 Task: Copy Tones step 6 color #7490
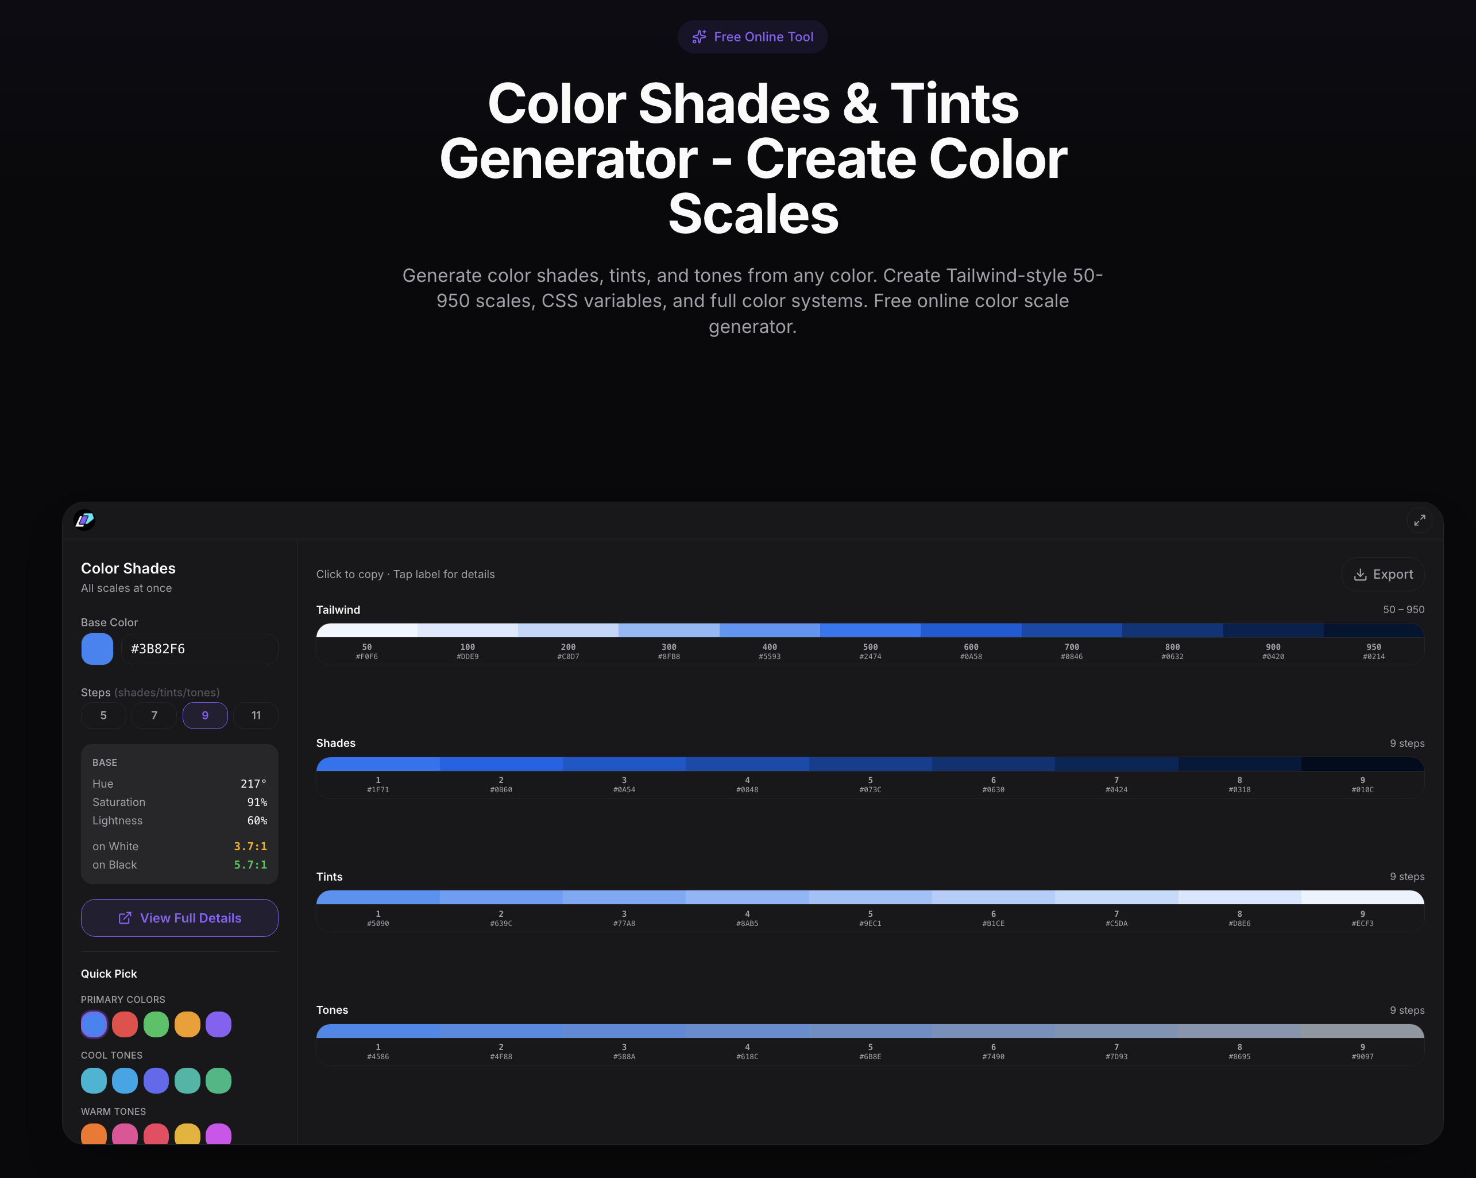pos(992,1031)
